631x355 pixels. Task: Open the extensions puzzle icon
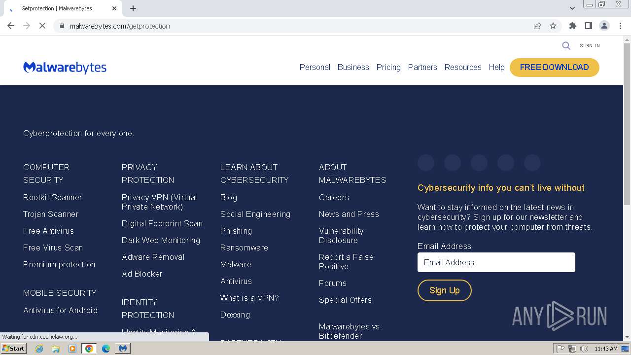pos(572,26)
